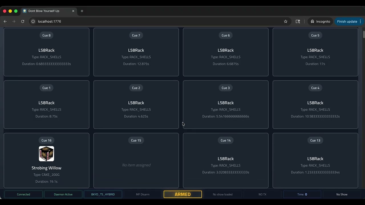Click the BKYD_TS_HYBRID status item
This screenshot has height=205, width=365.
[103, 194]
